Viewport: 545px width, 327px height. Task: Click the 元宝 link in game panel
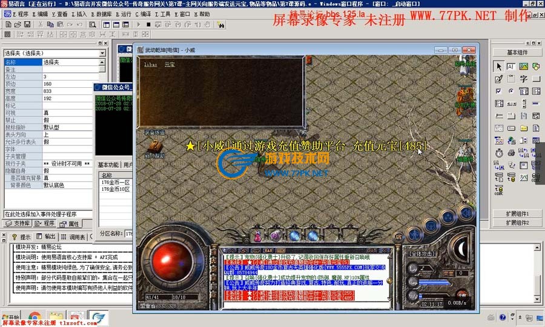(x=170, y=65)
